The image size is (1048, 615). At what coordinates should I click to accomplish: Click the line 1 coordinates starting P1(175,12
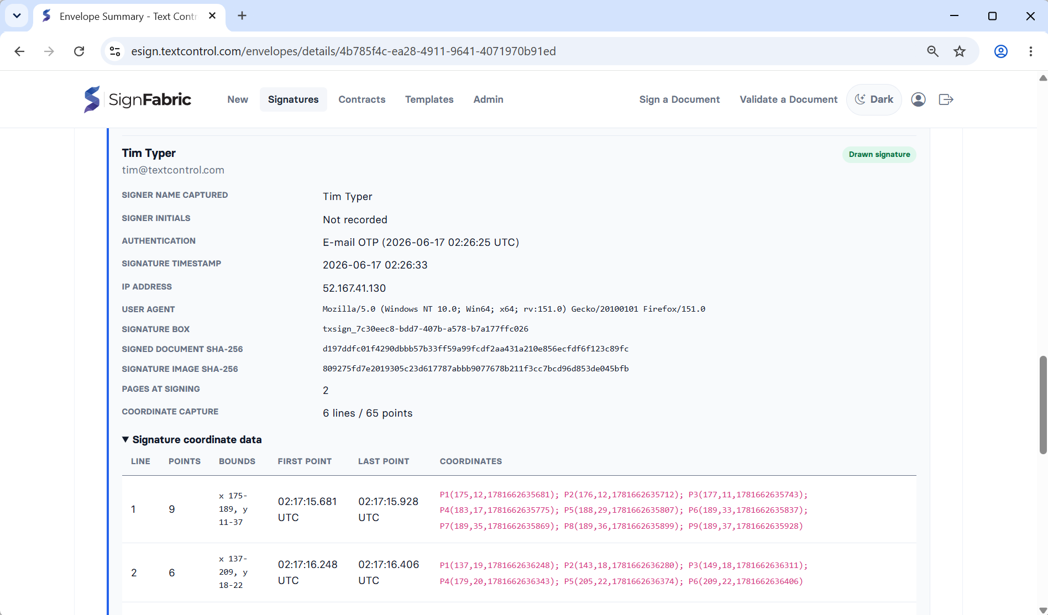click(623, 510)
